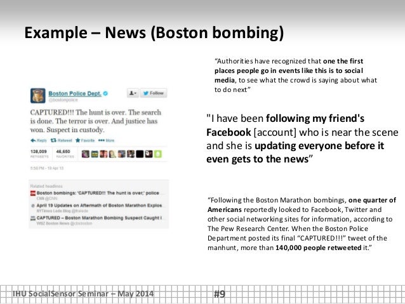Click the tweet timestamp 19 Apr 13
This screenshot has height=304, width=405.
47,168
